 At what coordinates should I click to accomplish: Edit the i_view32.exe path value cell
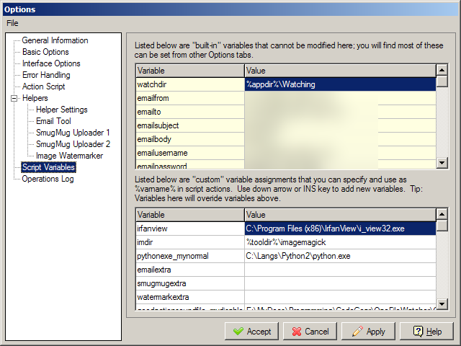340,229
